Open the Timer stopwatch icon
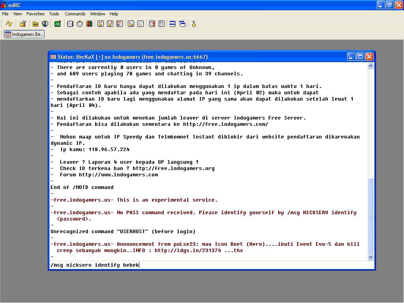Viewport: 404px width, 303px height. 80,24
